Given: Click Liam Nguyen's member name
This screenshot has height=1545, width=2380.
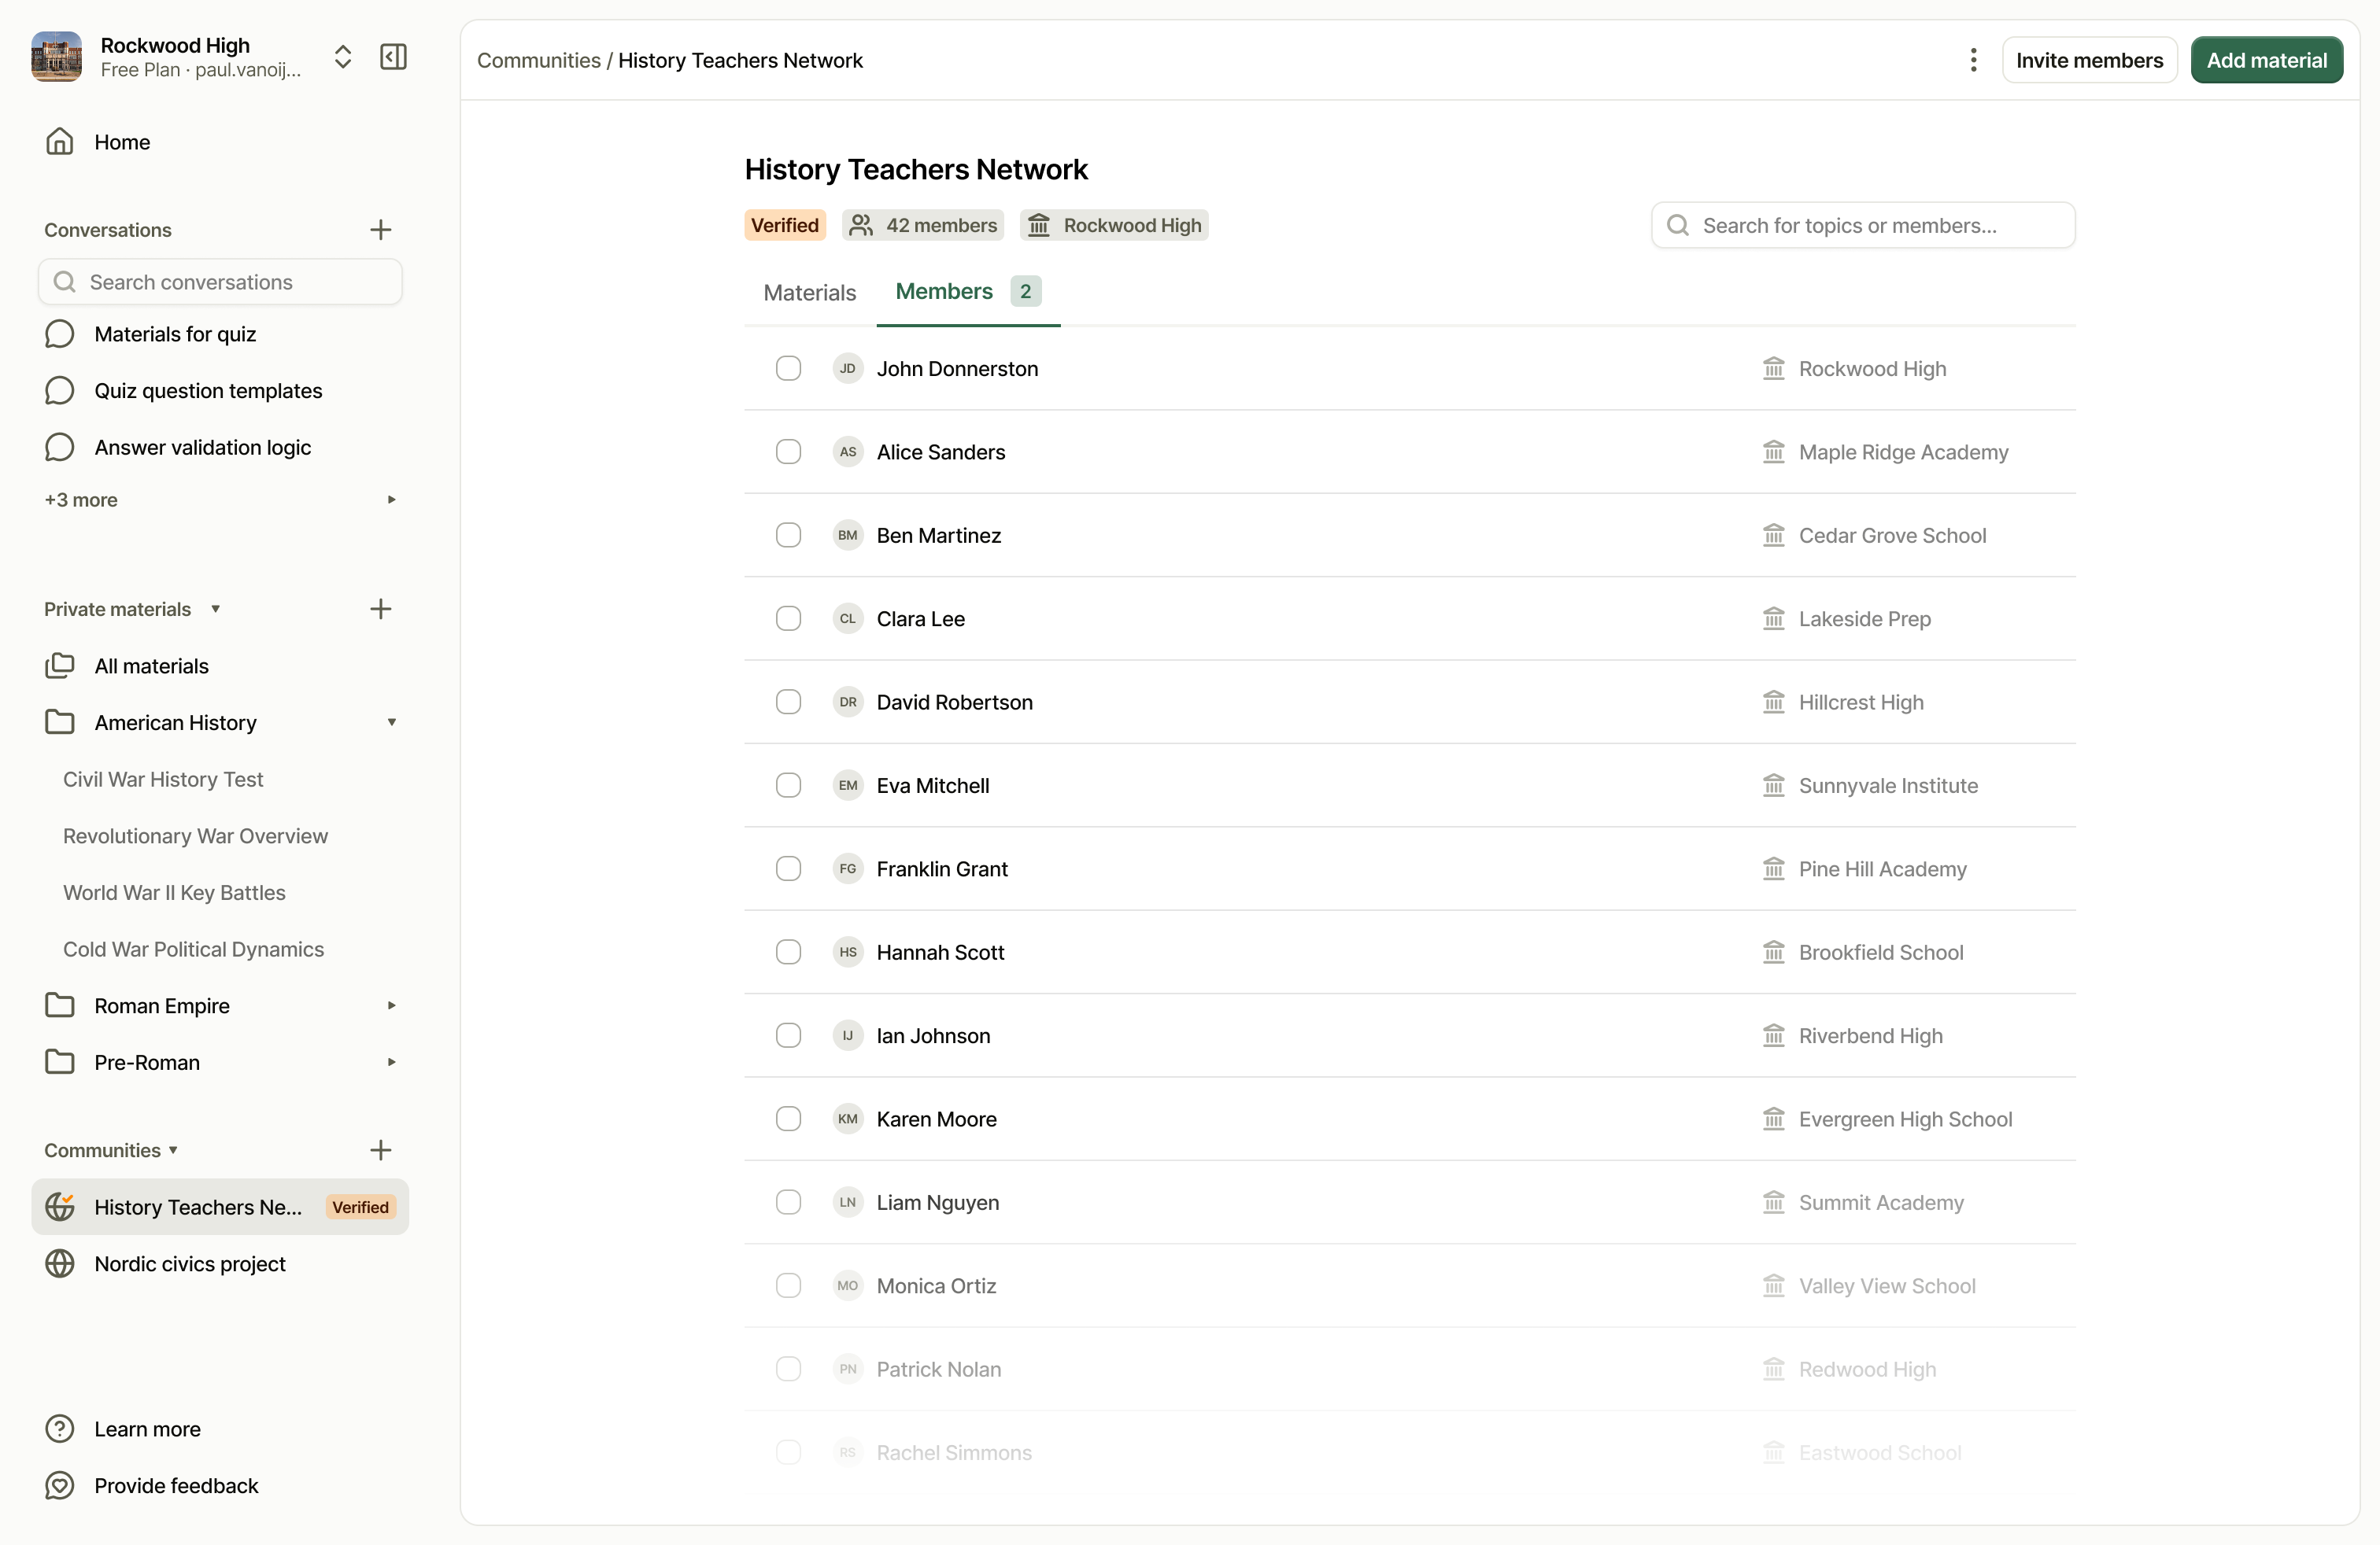Looking at the screenshot, I should tap(938, 1202).
